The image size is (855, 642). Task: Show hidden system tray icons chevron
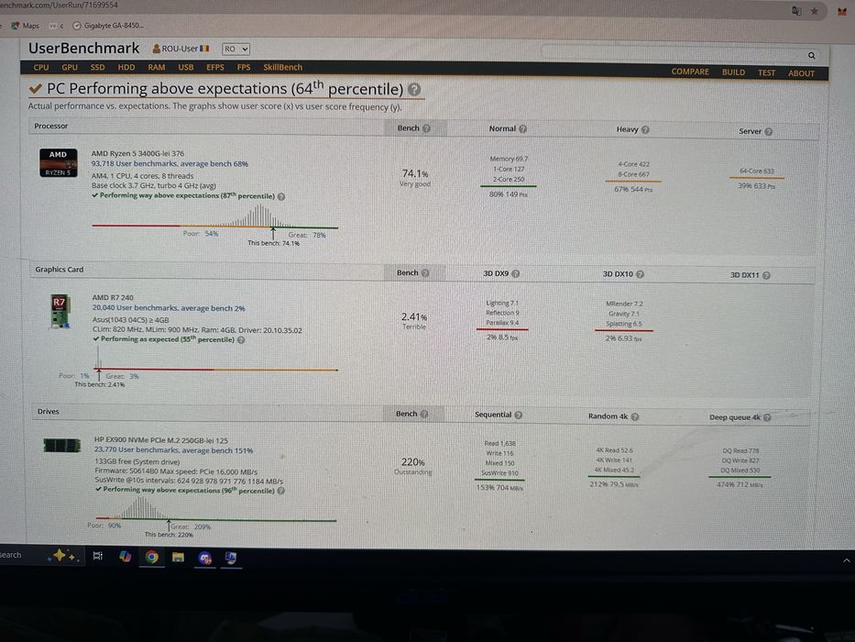pyautogui.click(x=846, y=560)
